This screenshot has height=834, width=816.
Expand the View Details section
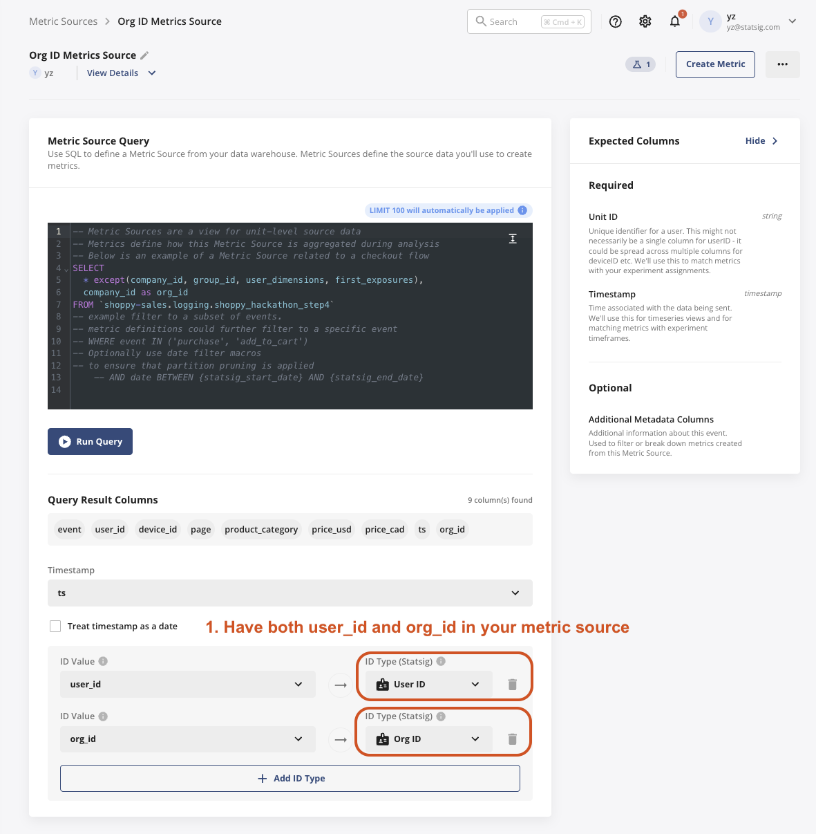pos(120,73)
